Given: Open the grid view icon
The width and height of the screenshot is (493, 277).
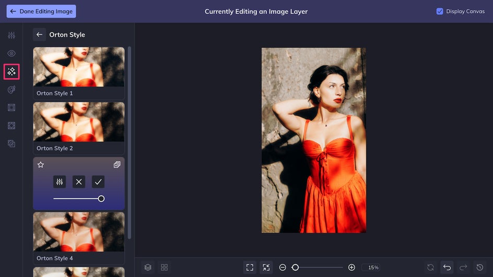Looking at the screenshot, I should coord(164,267).
